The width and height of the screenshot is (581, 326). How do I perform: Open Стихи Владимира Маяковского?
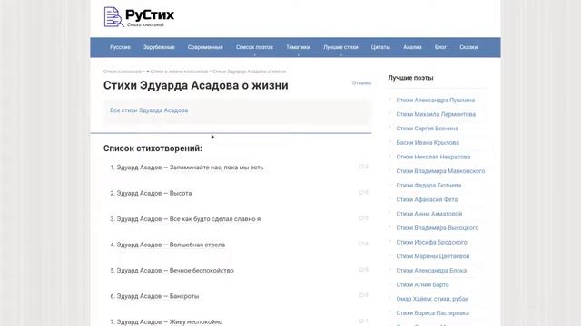[440, 171]
